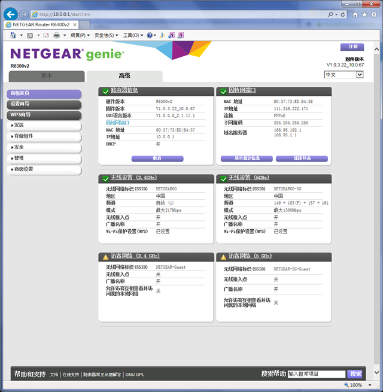Click the search magnifier in address bar
Viewport: 383px width, 392px height.
(x=330, y=14)
